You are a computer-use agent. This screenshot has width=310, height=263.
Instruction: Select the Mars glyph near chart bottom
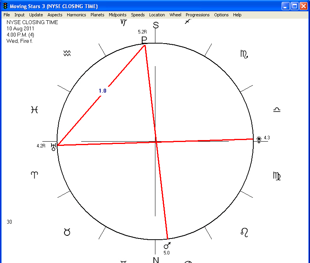point(167,245)
